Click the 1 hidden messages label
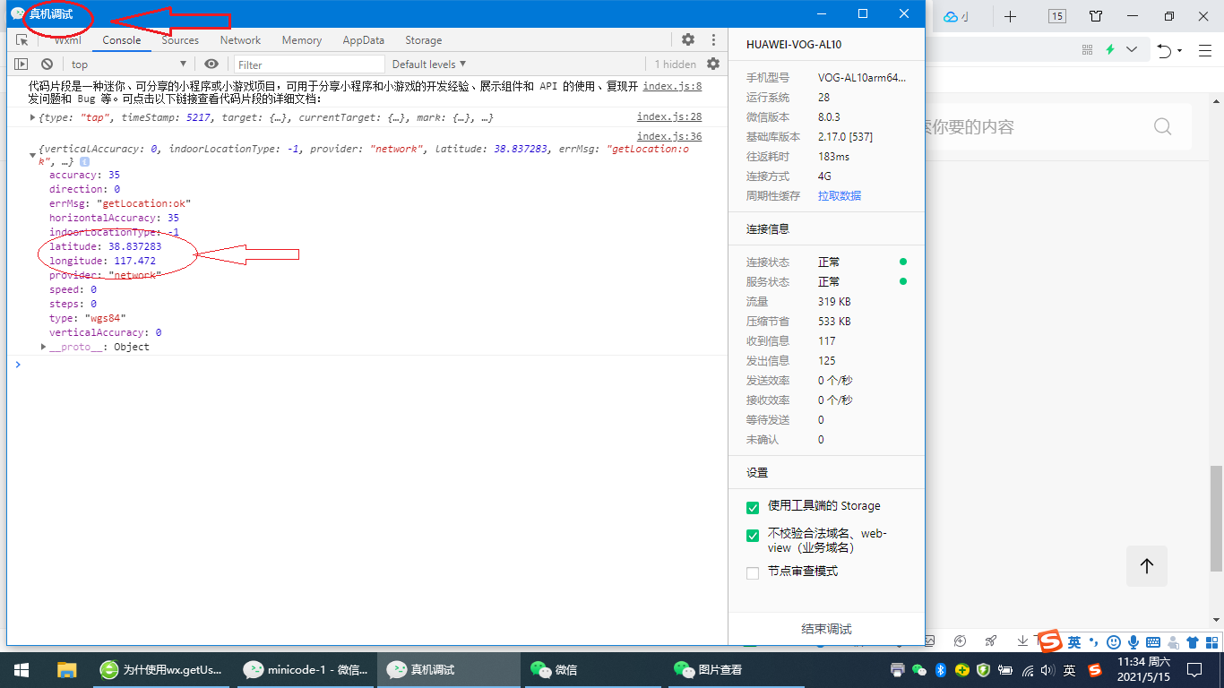The height and width of the screenshot is (688, 1224). point(675,64)
